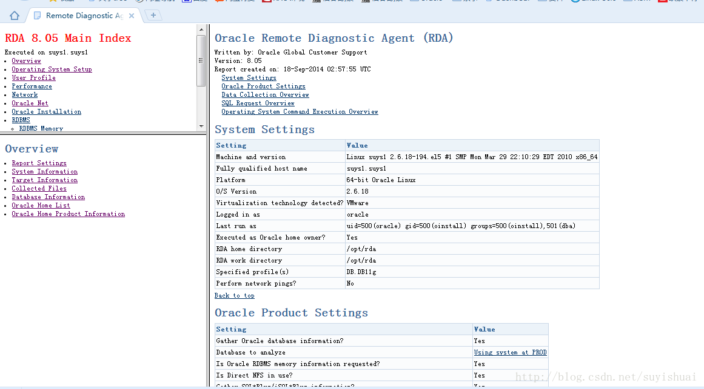Click the Back to top link
Image resolution: width=704 pixels, height=389 pixels.
[235, 296]
